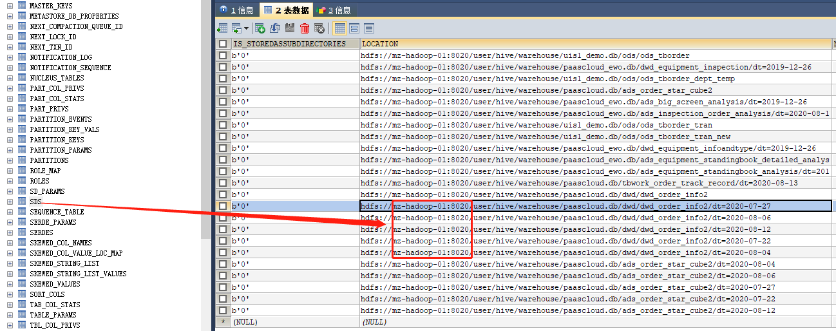The height and width of the screenshot is (331, 836).
Task: Expand the METASTORE_DB_PROPERTIES table node
Action: pyautogui.click(x=10, y=16)
